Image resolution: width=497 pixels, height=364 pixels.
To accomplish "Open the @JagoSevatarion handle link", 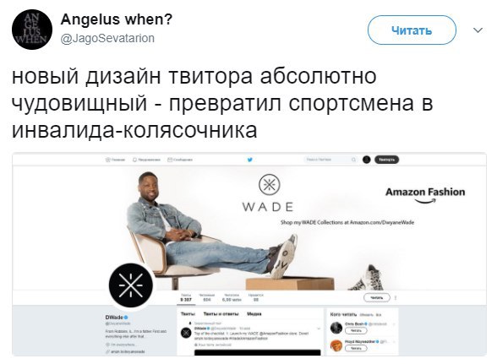I will (x=107, y=38).
